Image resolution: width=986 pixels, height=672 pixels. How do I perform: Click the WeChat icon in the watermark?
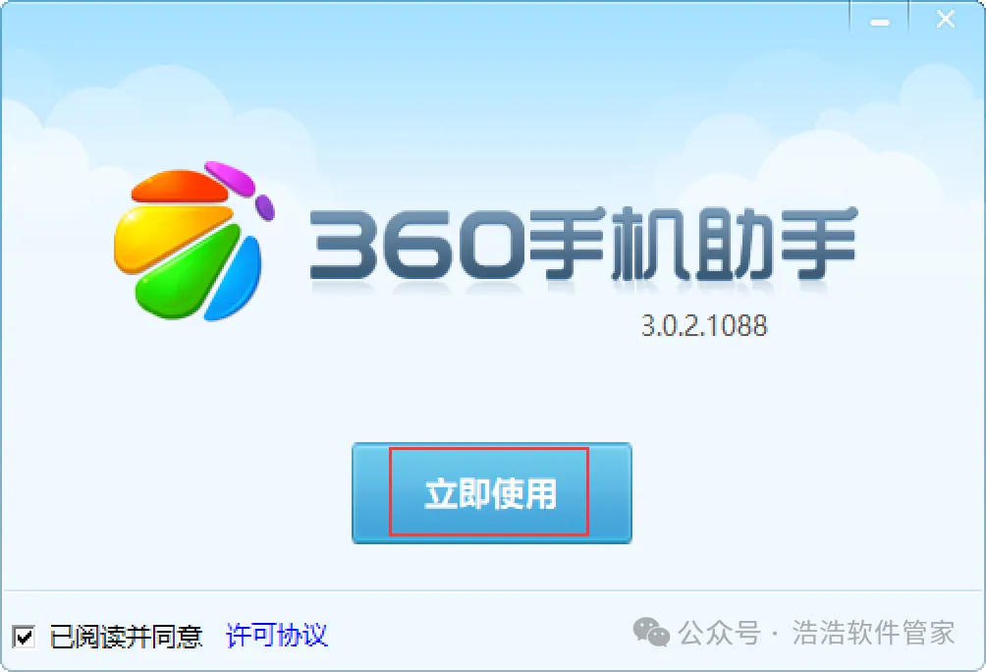(651, 633)
